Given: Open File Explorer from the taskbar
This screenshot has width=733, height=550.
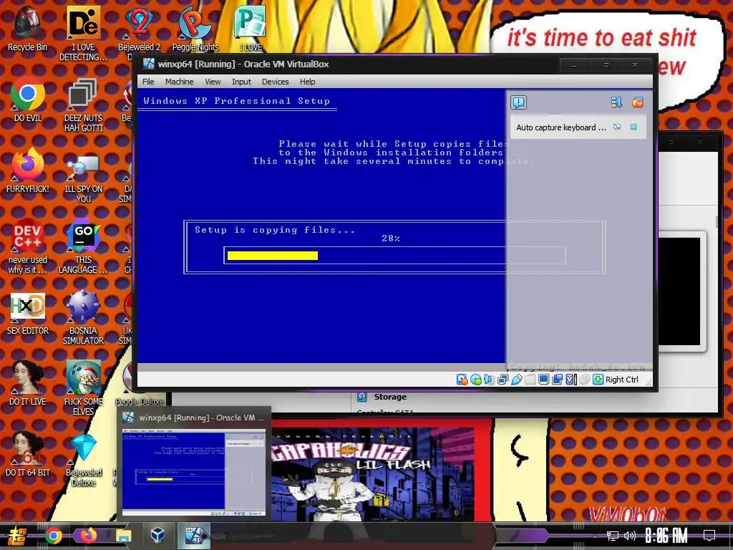Looking at the screenshot, I should (x=123, y=536).
